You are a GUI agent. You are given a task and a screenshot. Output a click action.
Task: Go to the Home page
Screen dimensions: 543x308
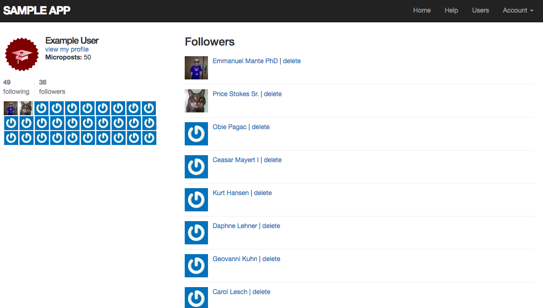(x=422, y=10)
